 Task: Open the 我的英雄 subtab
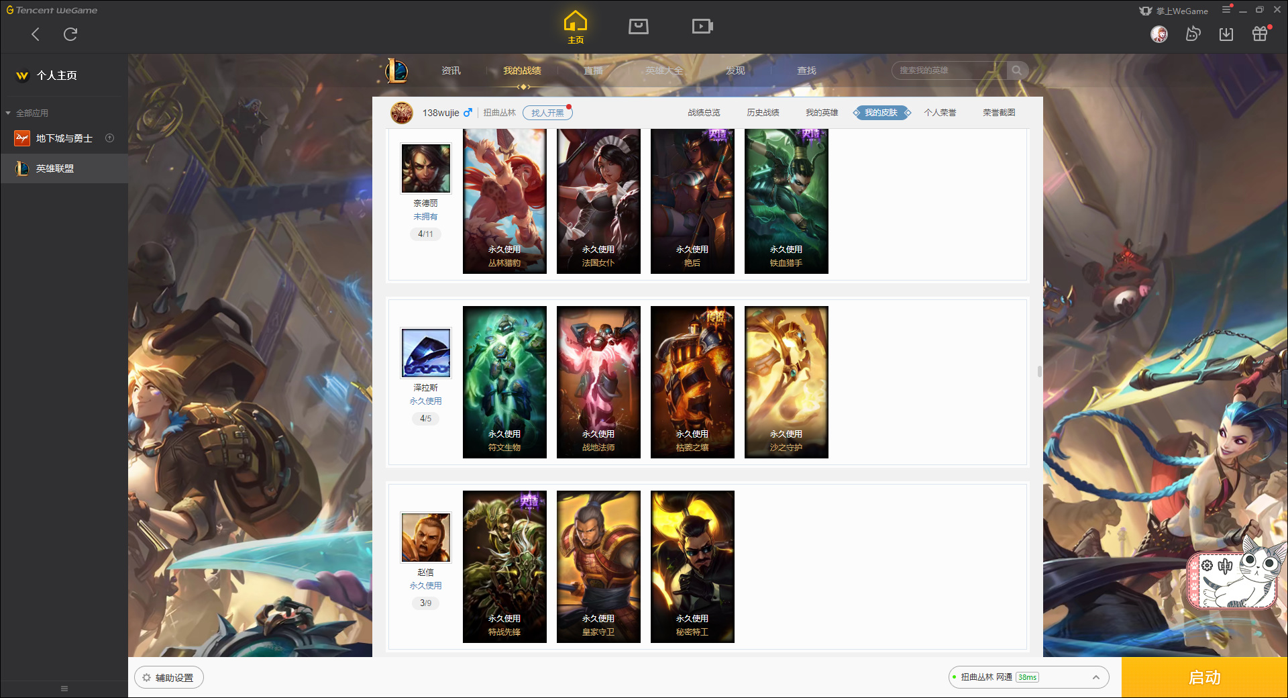pos(822,113)
